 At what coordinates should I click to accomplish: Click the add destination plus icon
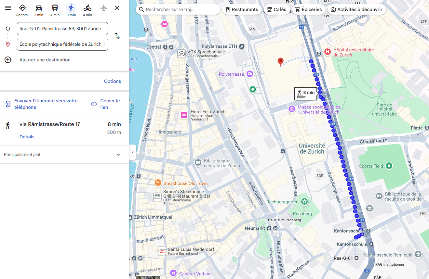tap(8, 60)
